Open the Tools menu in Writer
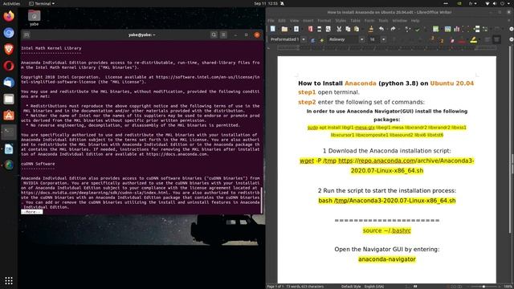The width and height of the screenshot is (514, 289). (383, 21)
